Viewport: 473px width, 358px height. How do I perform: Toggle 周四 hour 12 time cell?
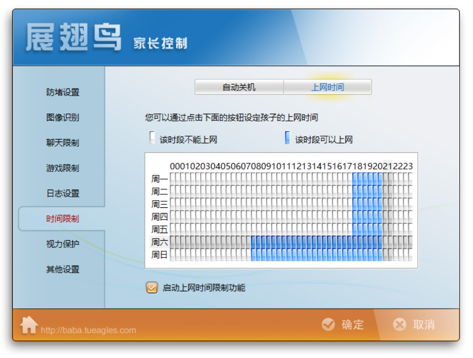coord(297,217)
